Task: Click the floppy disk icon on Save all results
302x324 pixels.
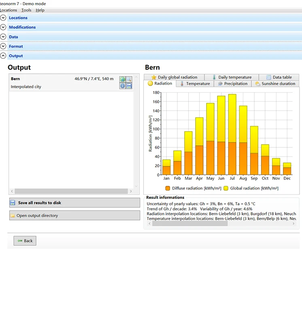Action: pyautogui.click(x=13, y=203)
